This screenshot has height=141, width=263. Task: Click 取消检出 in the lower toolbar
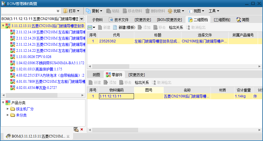point(162,82)
